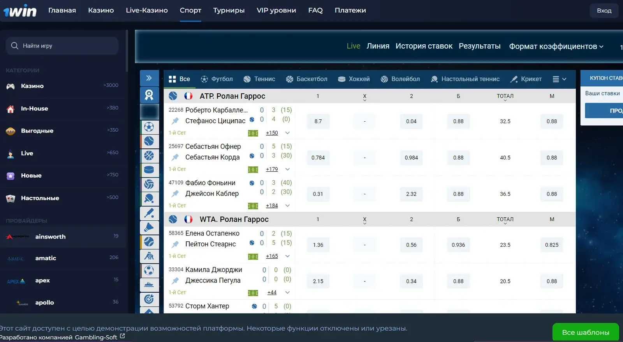Select the cricket bat icon in the sidebar strip
This screenshot has width=623, height=342.
[x=149, y=213]
